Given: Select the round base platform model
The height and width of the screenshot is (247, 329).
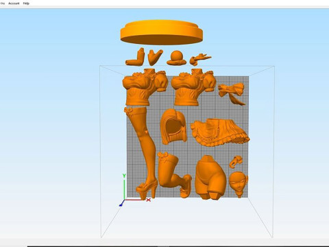Looking at the screenshot, I should 162,32.
